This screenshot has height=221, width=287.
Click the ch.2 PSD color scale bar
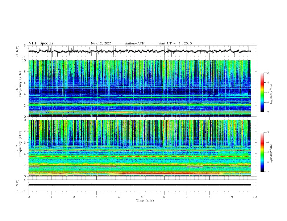tap(262, 152)
